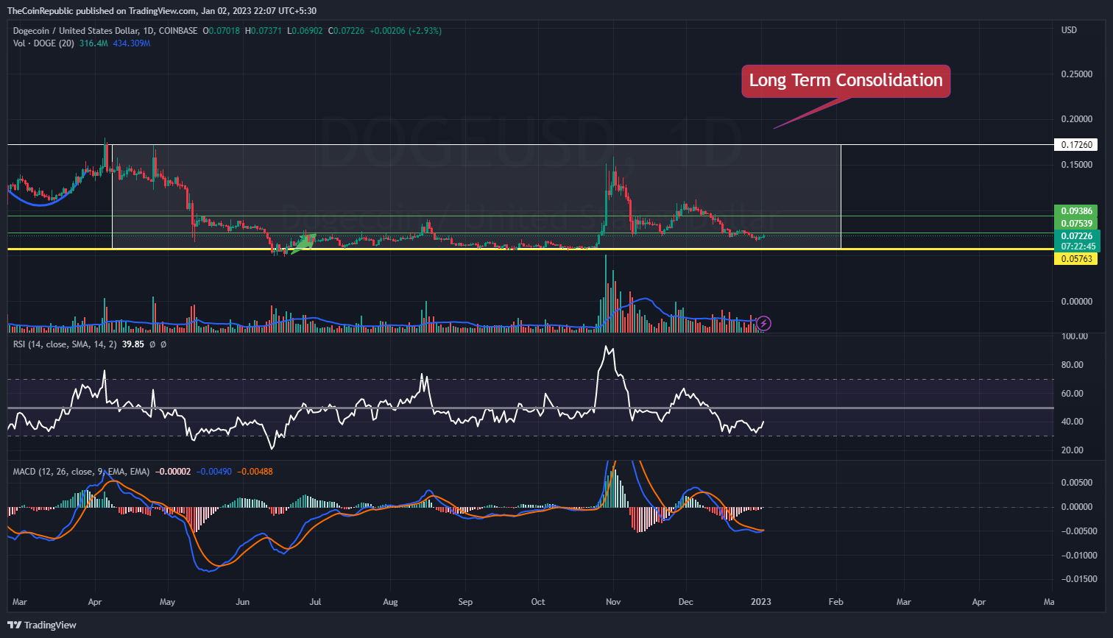Click the 2023 year label on the time axis

[762, 601]
